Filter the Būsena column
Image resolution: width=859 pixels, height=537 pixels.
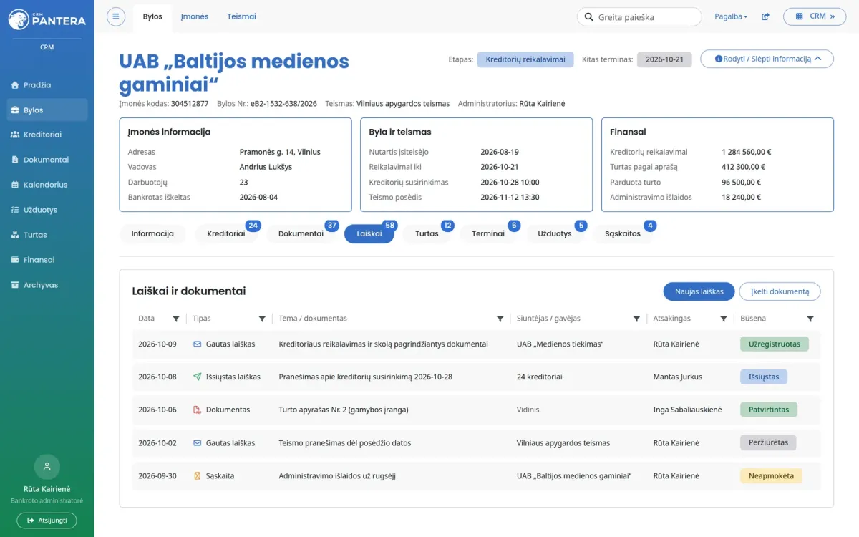(810, 319)
